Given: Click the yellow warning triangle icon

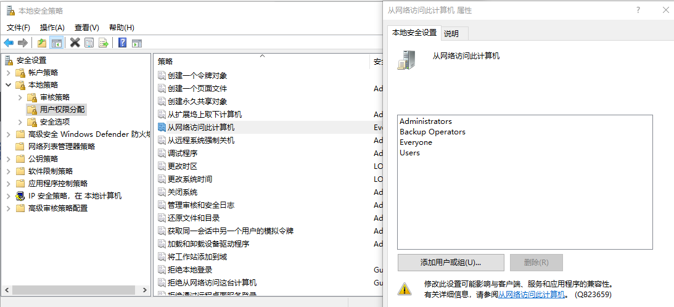Looking at the screenshot, I should click(404, 289).
